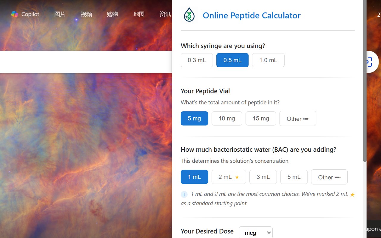The width and height of the screenshot is (381, 238).
Task: Click the Copilot logo icon
Action: (x=15, y=14)
